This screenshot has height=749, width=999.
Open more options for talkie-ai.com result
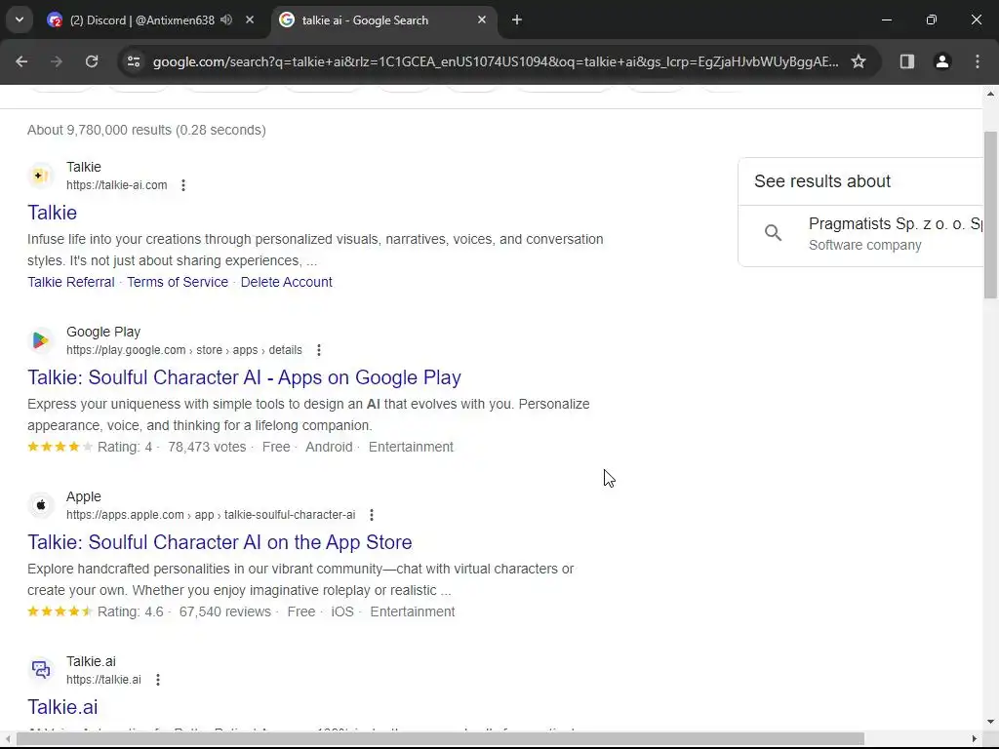[183, 185]
